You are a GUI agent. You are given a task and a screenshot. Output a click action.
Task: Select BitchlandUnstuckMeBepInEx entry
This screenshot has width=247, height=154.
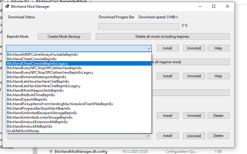pos(79,126)
